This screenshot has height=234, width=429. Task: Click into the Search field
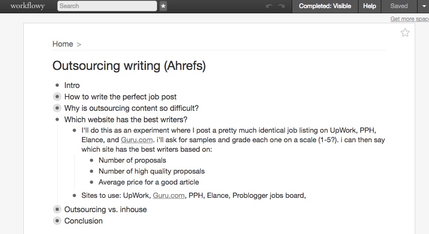[107, 6]
